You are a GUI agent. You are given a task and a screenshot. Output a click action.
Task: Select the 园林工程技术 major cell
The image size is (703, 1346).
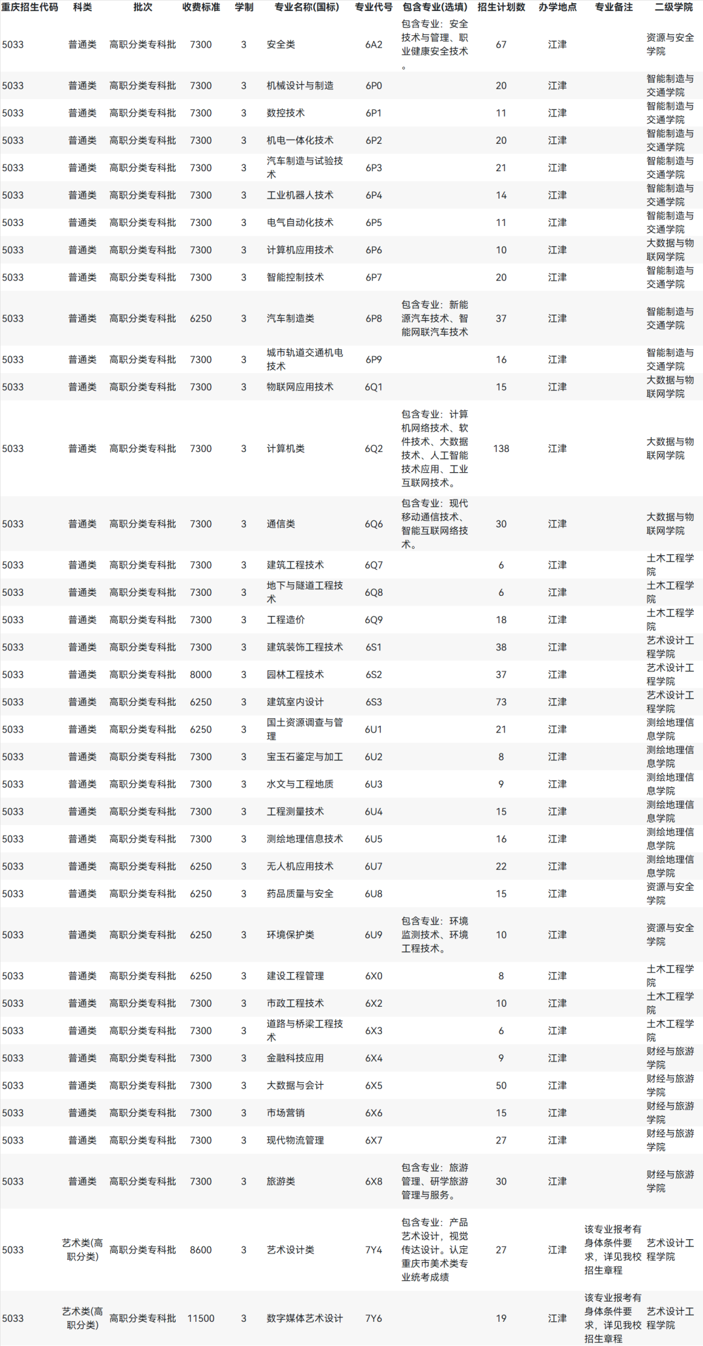tap(296, 675)
